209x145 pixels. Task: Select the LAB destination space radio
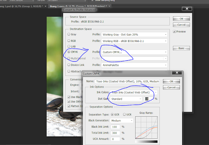point(69,46)
